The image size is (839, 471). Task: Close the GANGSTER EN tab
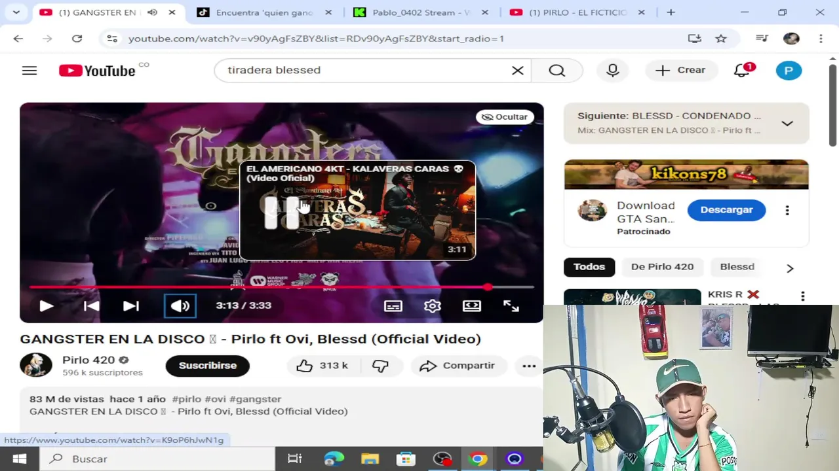click(172, 12)
